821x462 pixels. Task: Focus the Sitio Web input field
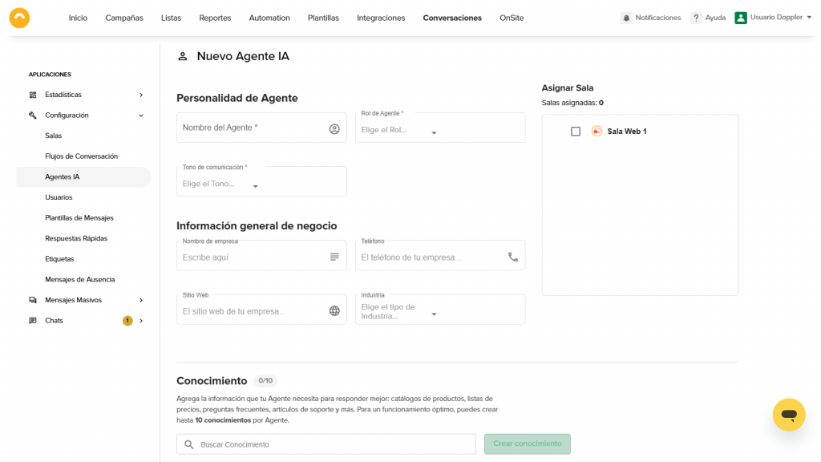(261, 310)
